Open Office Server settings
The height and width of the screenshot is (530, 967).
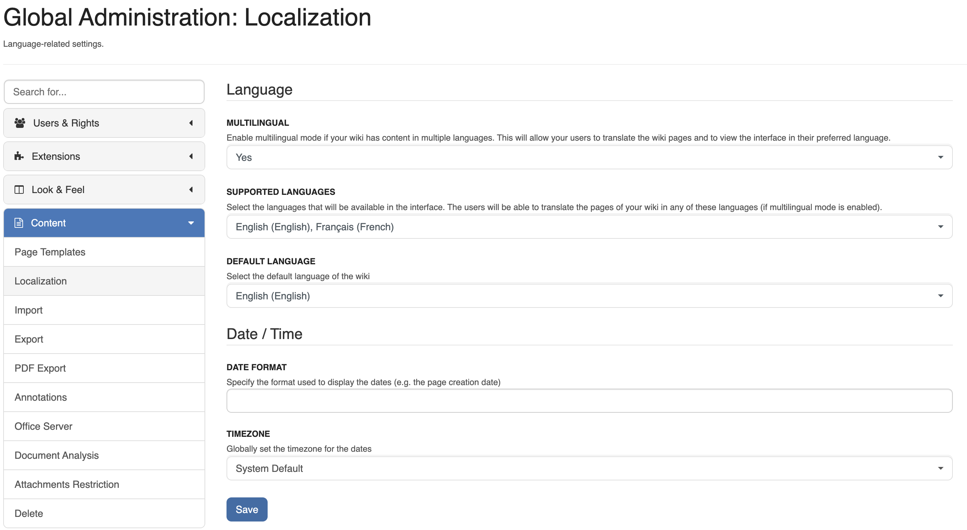[104, 426]
